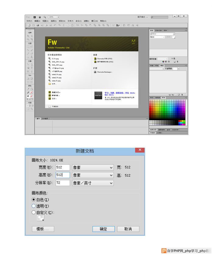Select the Crop tool in the Tools panel
The height and width of the screenshot is (255, 213).
pos(32,39)
